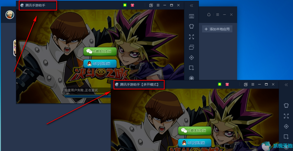Click shake-device icon in 多开模式 sidebar
The image size is (293, 151).
coord(286,106)
